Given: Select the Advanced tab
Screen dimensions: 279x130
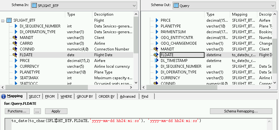Looking at the screenshot, I should (128, 96).
